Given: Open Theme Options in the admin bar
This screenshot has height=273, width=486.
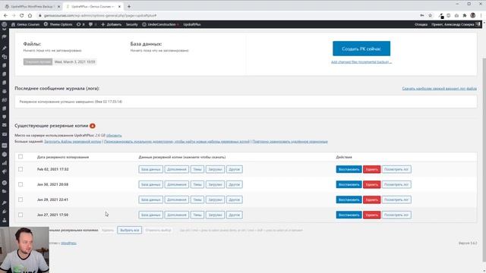Looking at the screenshot, I should click(58, 24).
